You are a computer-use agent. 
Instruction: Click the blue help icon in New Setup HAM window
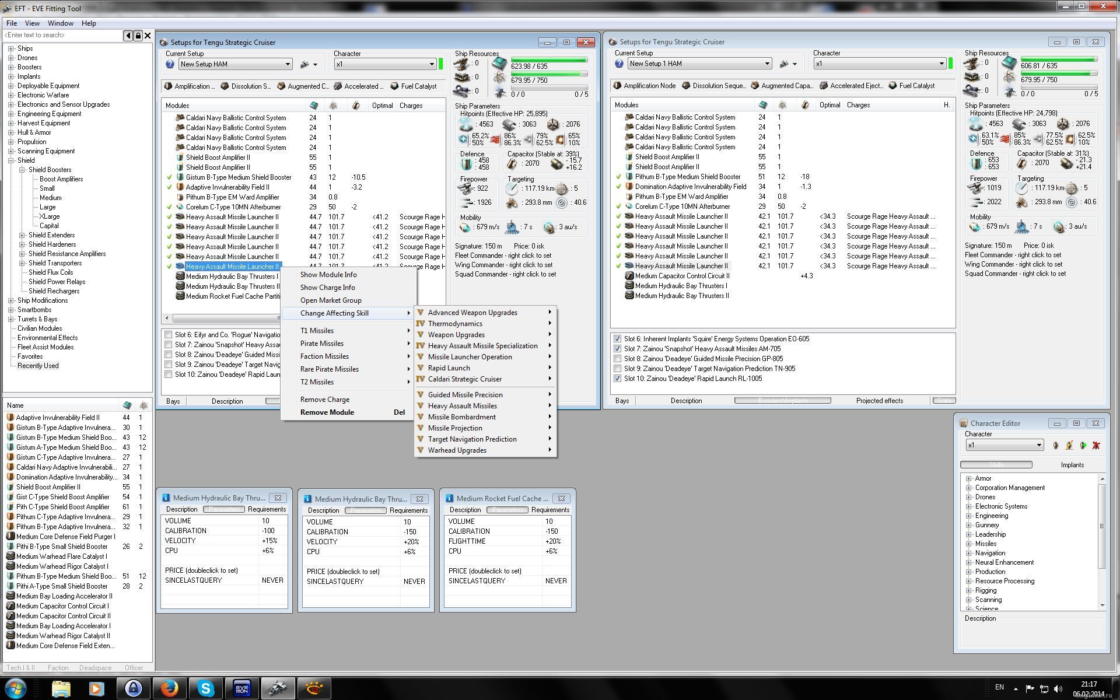(170, 64)
